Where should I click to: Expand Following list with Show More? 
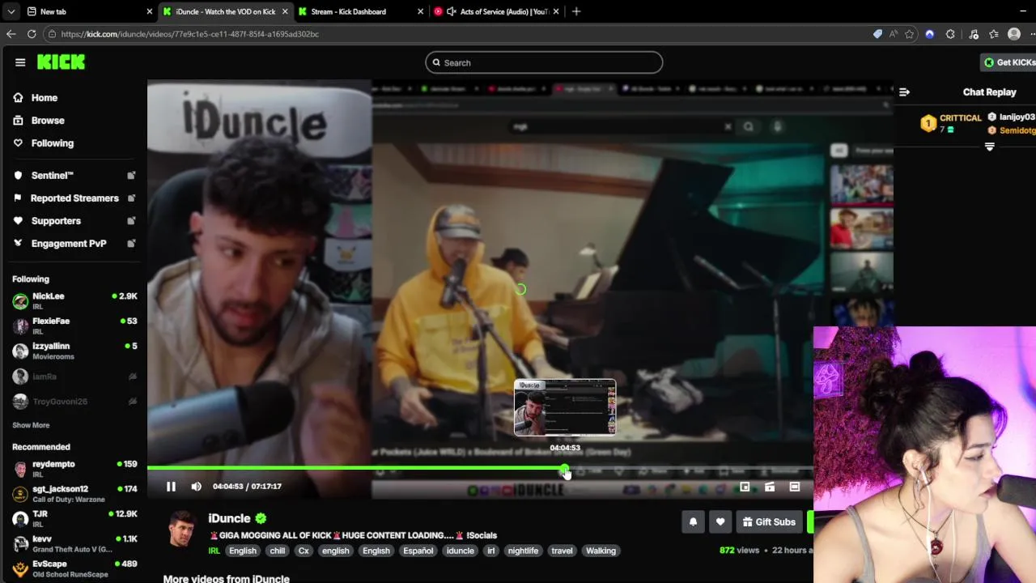pyautogui.click(x=31, y=425)
